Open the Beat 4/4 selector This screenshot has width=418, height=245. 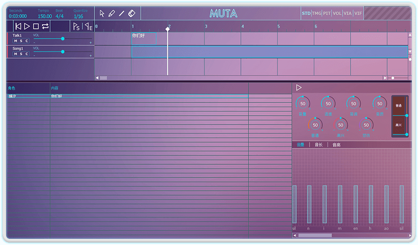pos(60,16)
